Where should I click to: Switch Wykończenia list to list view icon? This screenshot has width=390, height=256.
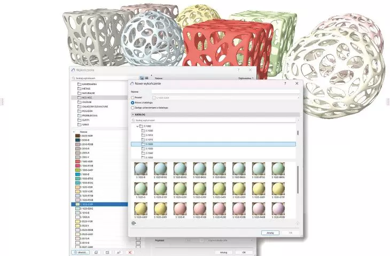click(146, 78)
